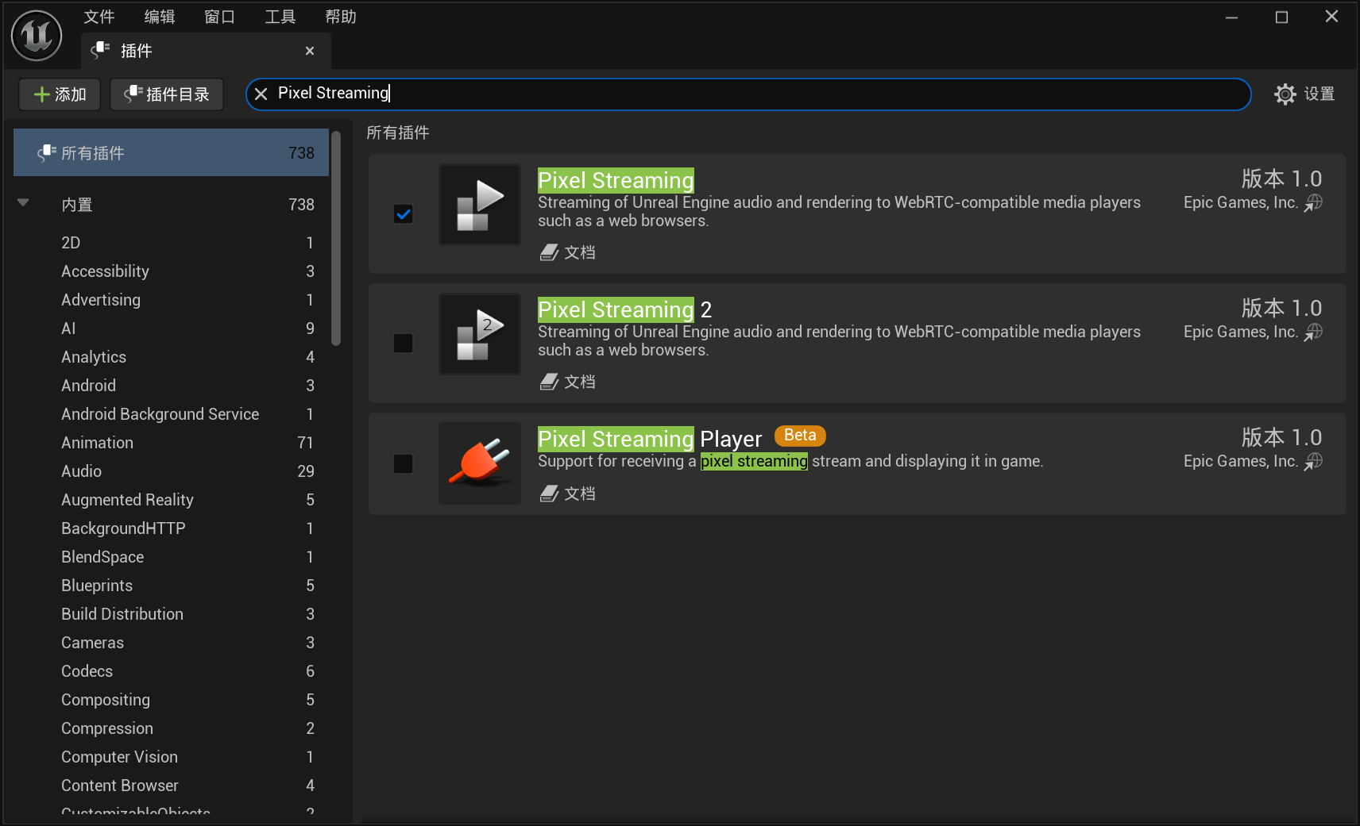Open the 帮助 menu
The height and width of the screenshot is (826, 1360).
[x=341, y=17]
